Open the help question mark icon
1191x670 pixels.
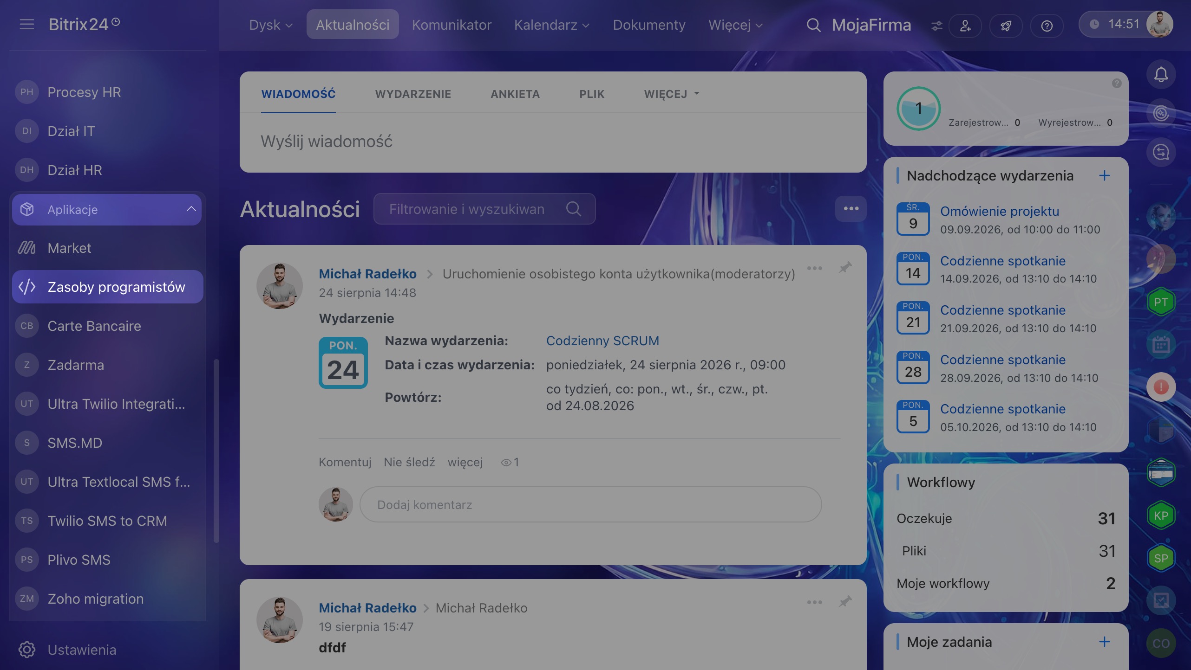pyautogui.click(x=1047, y=26)
